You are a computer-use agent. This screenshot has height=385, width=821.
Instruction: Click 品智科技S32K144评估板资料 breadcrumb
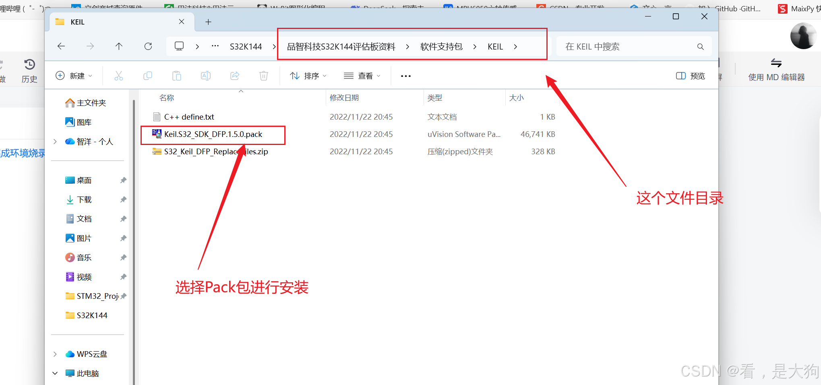[341, 47]
